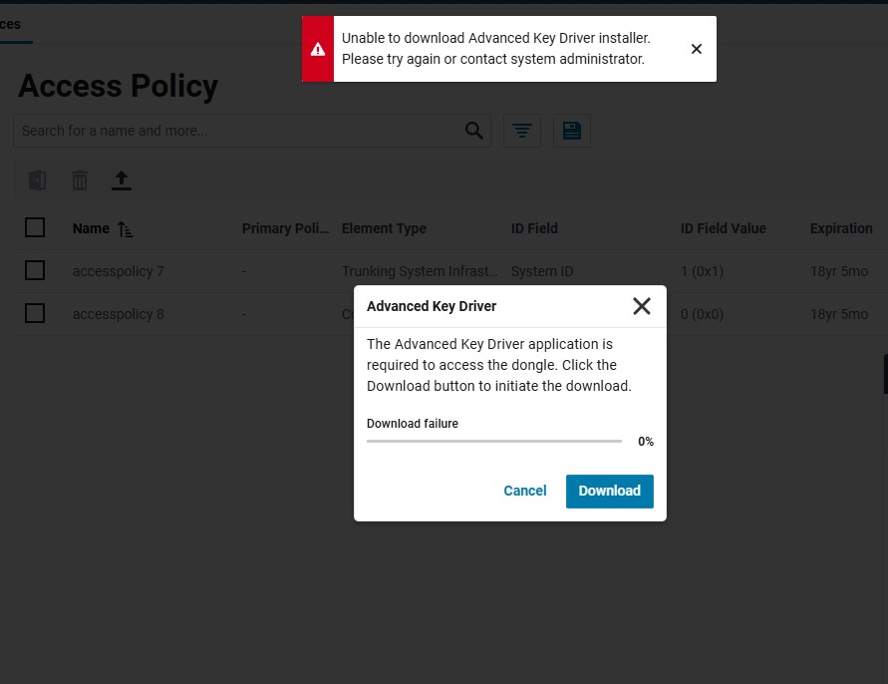Click the Download failure status text
The image size is (888, 684).
(x=413, y=424)
